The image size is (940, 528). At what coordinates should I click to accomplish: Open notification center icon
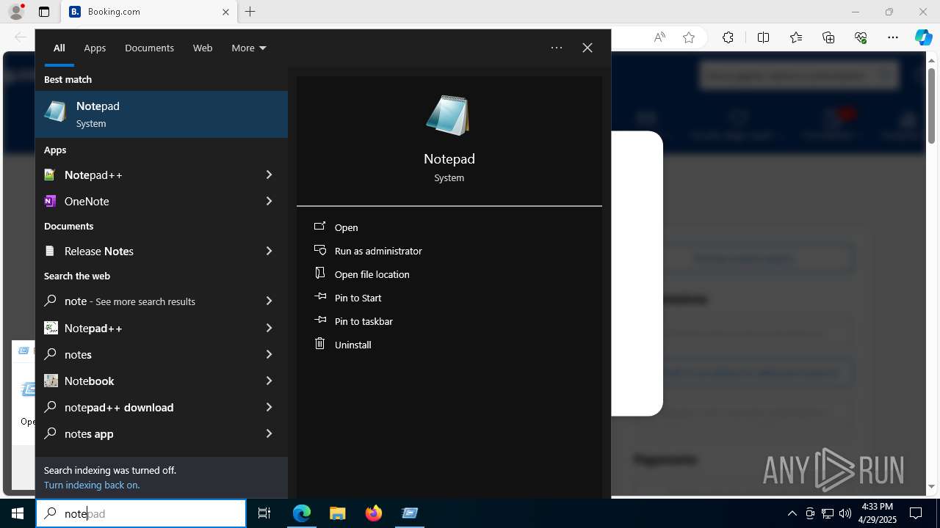point(916,513)
